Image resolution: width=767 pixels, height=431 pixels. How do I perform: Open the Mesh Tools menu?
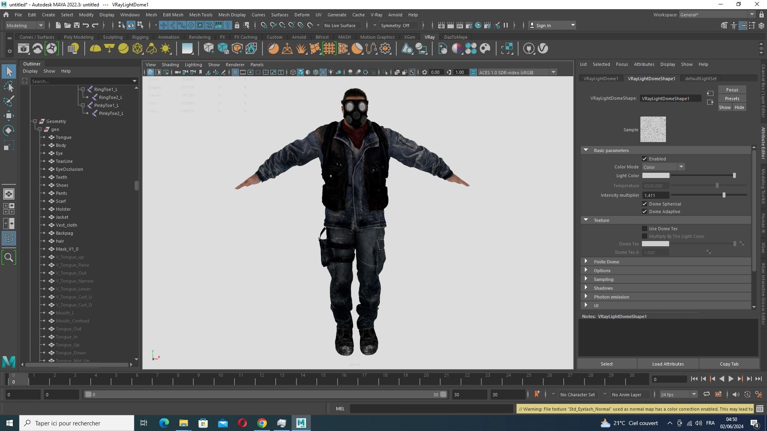click(x=201, y=15)
